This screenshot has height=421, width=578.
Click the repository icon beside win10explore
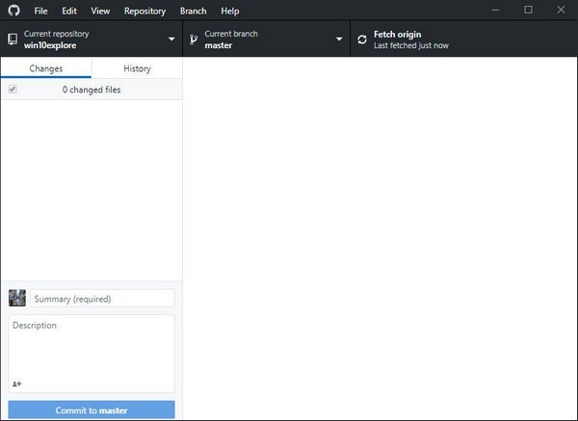[12, 39]
